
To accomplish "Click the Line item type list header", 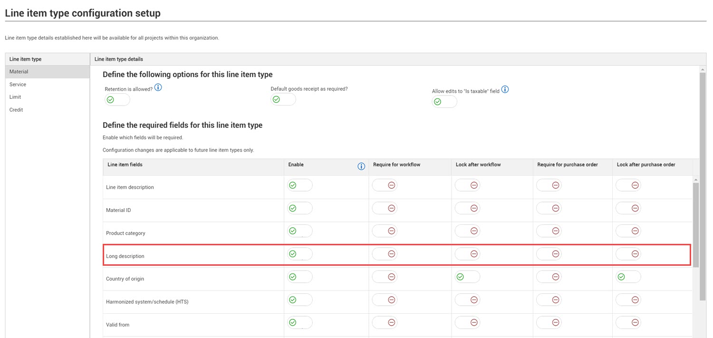I will pos(48,59).
